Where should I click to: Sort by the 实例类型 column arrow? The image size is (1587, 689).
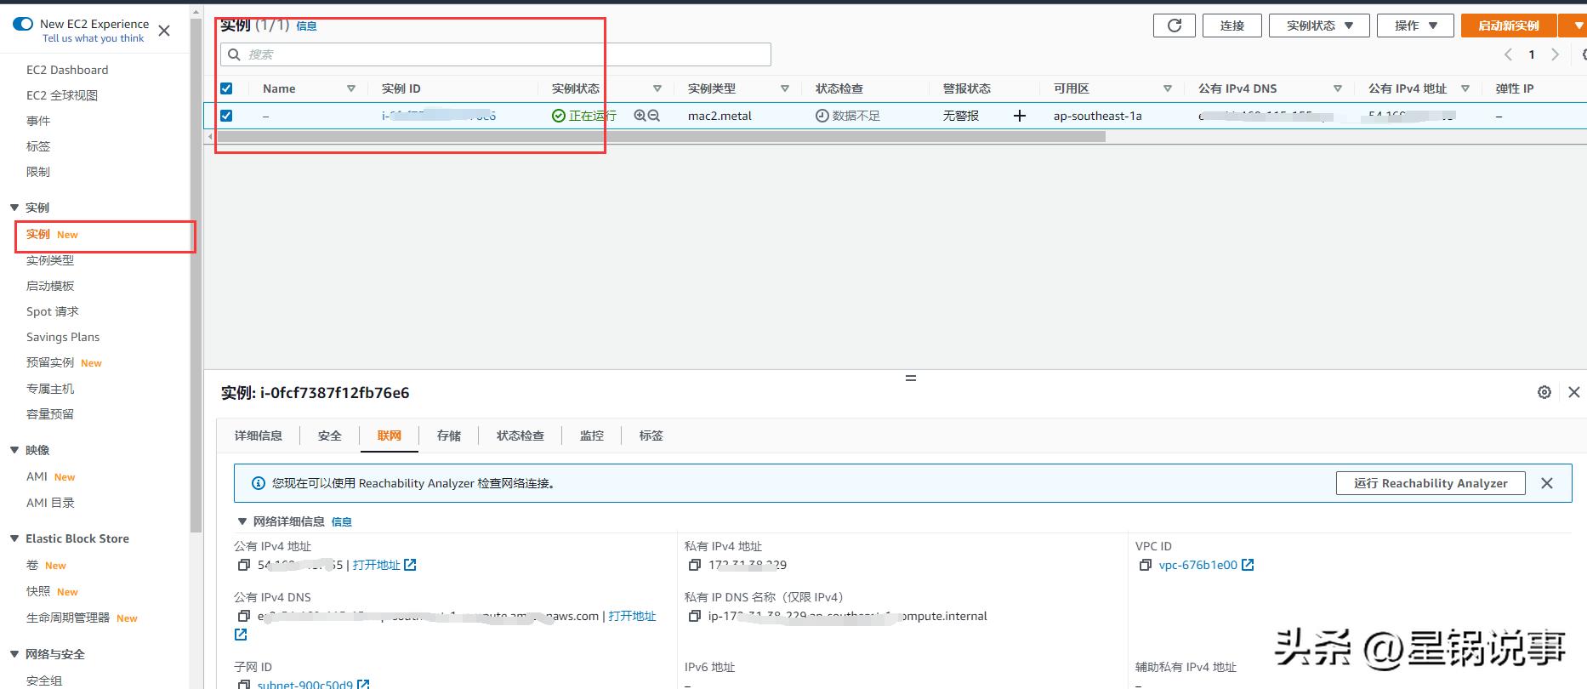pos(785,88)
